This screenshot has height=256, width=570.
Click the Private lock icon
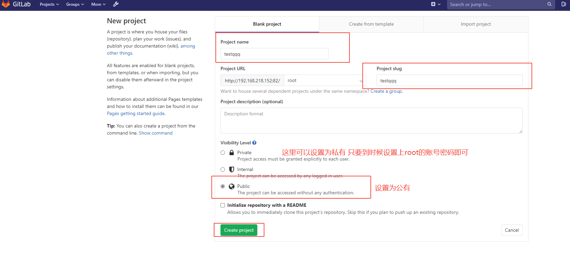click(232, 152)
